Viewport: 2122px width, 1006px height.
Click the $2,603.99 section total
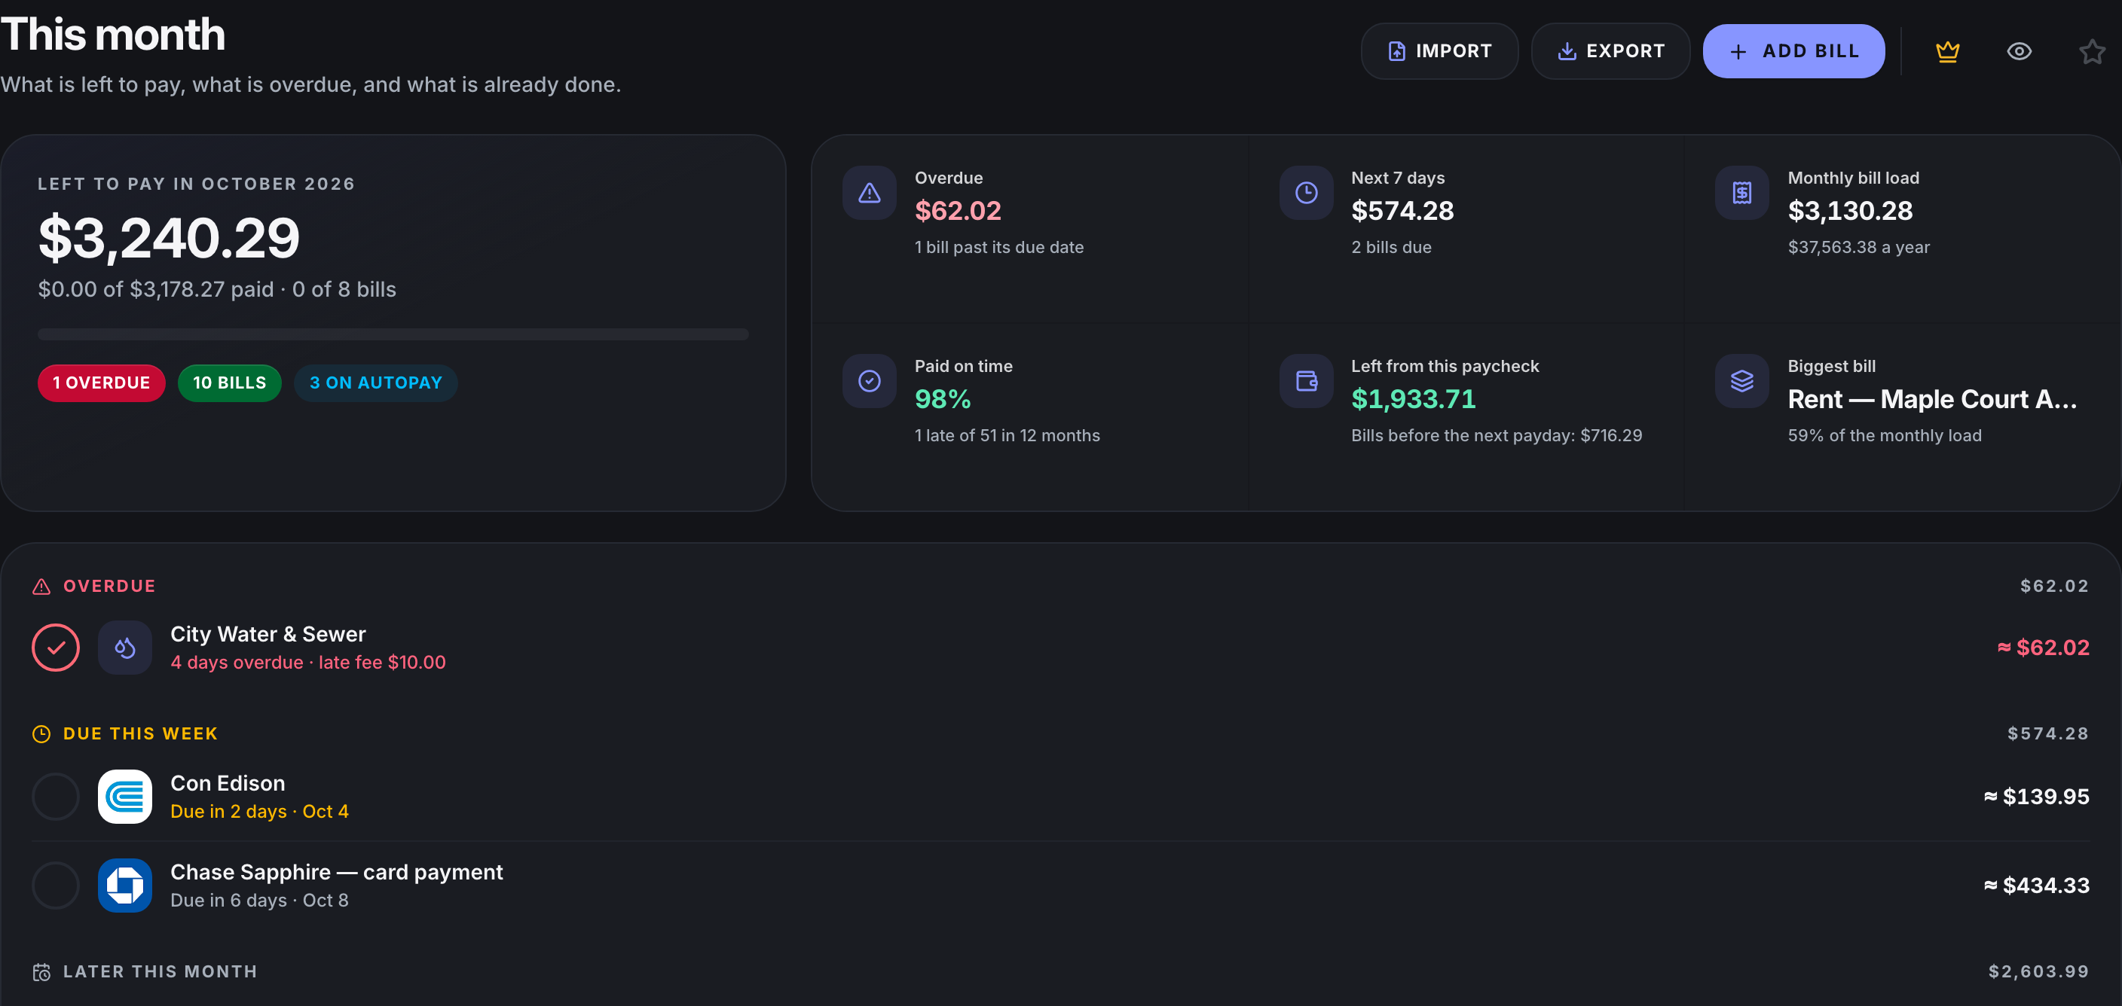pyautogui.click(x=2039, y=972)
